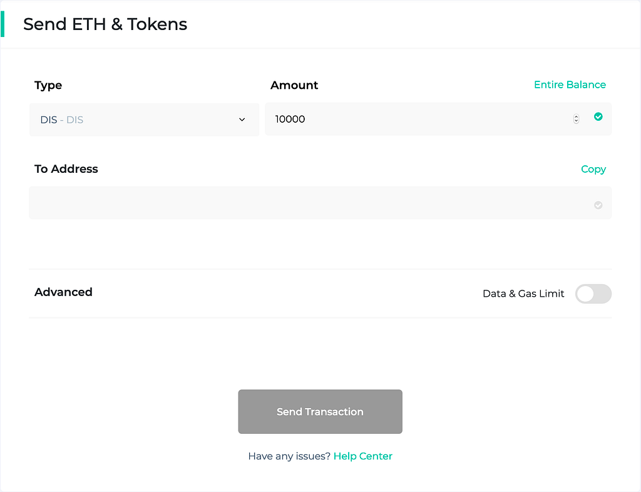Click the Amount field label
This screenshot has width=641, height=492.
pyautogui.click(x=294, y=85)
